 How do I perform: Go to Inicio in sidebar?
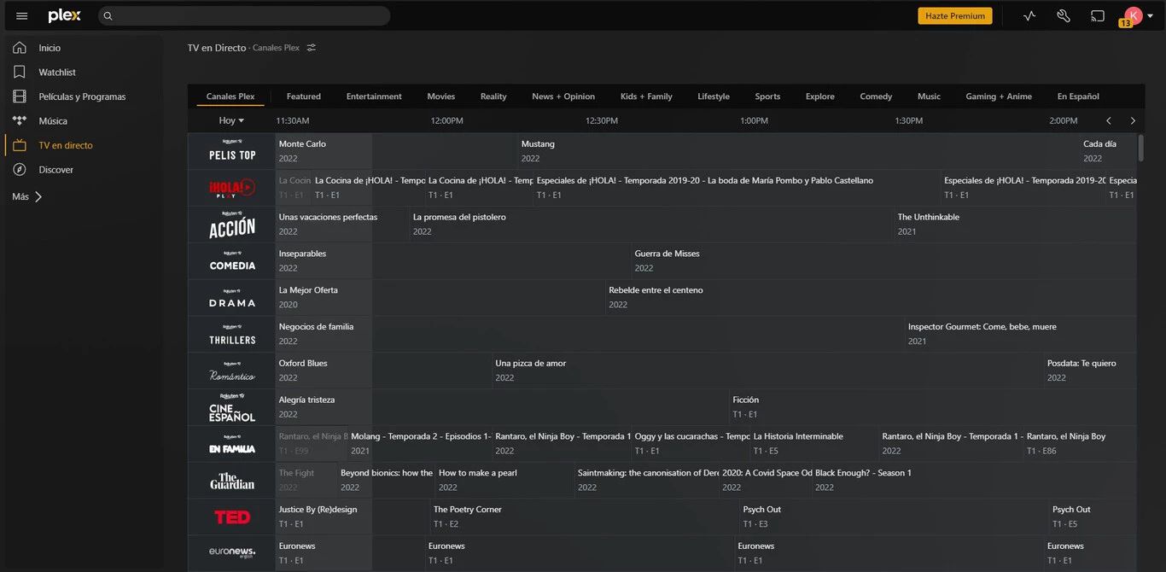coord(50,48)
